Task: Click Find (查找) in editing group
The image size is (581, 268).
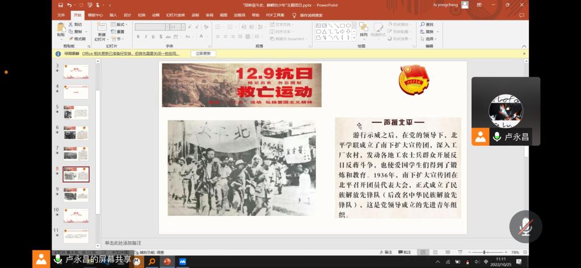Action: pos(427,24)
